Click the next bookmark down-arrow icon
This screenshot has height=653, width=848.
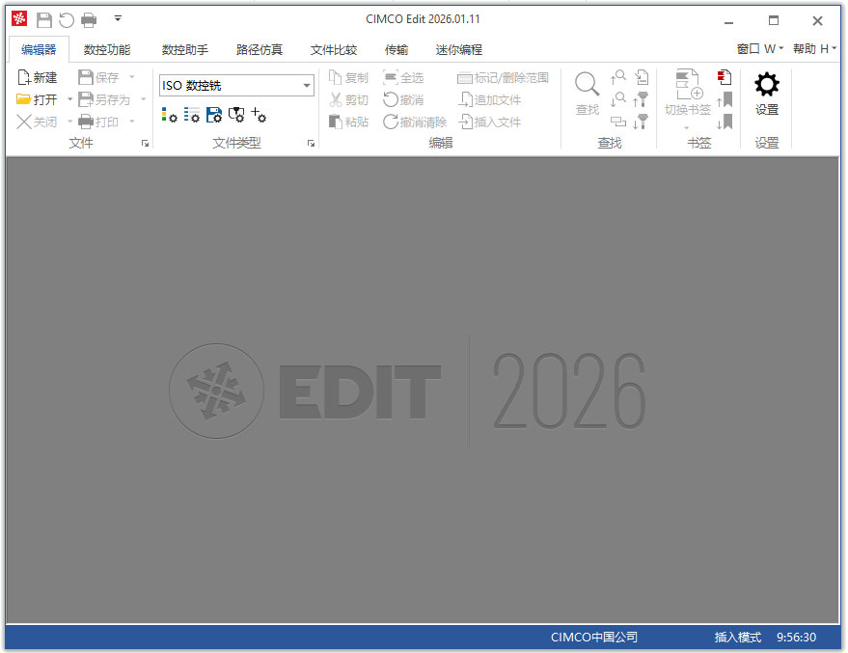click(x=725, y=122)
